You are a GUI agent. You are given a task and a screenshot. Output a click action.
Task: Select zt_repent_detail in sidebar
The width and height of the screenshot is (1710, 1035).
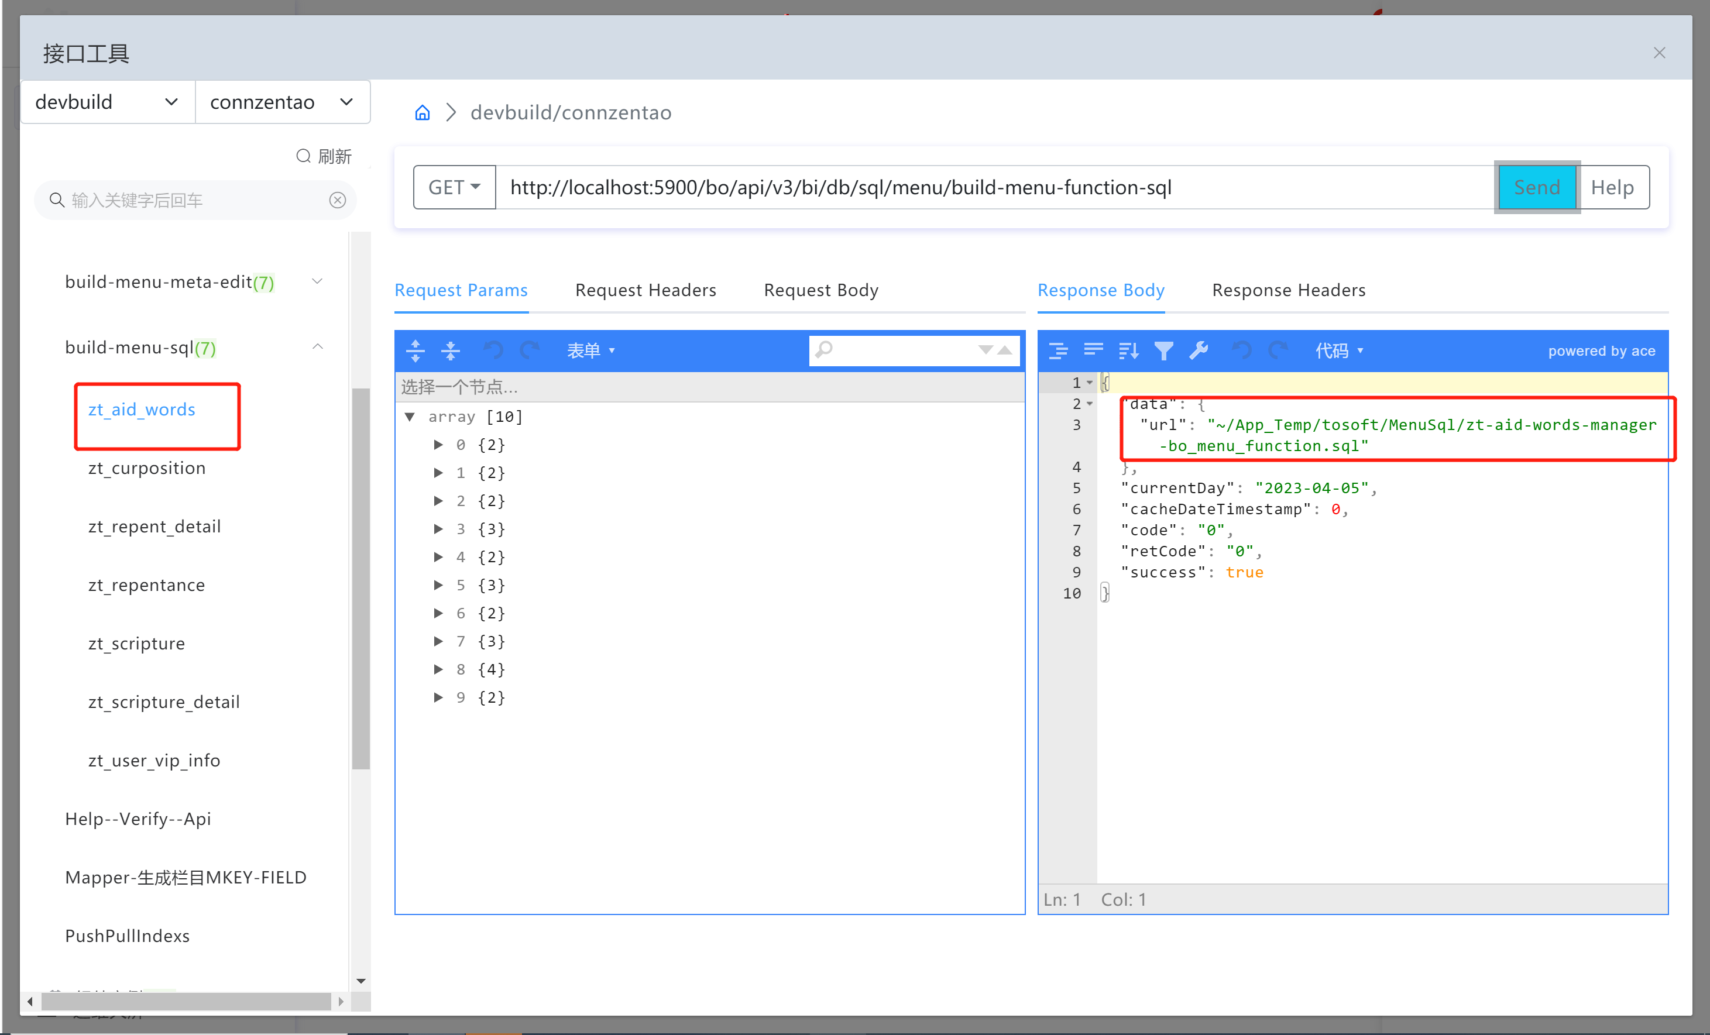[154, 527]
